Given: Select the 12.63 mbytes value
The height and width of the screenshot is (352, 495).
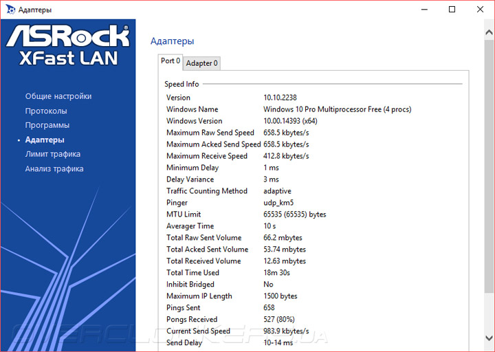Looking at the screenshot, I should [285, 261].
